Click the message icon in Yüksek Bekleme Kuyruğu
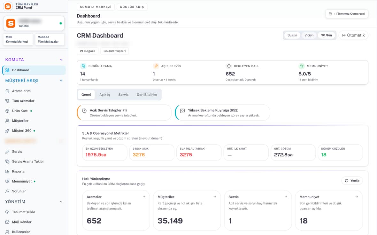The height and width of the screenshot is (235, 377). (182, 111)
